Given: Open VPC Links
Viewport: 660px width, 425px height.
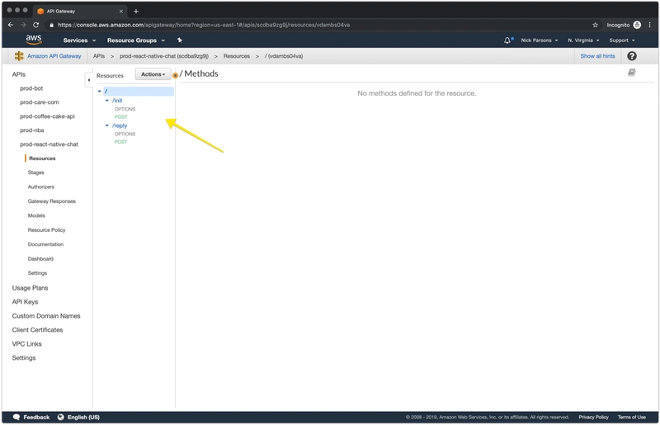Looking at the screenshot, I should (27, 343).
